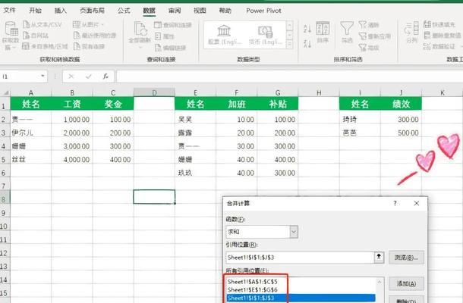
Task: Click the 引用位置 reference input field
Action: [301, 258]
